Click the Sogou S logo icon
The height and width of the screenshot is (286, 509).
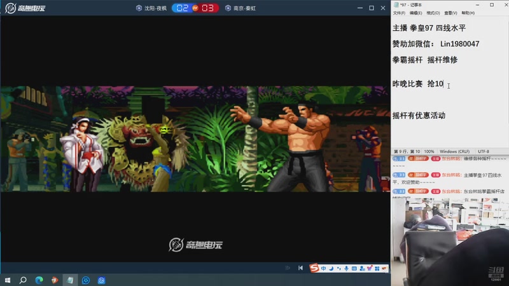point(314,268)
